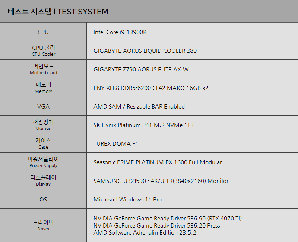Click 'SK Hynix Platinum P41 M.2 NVMe 1TB'
298x242 pixels.
(x=143, y=125)
